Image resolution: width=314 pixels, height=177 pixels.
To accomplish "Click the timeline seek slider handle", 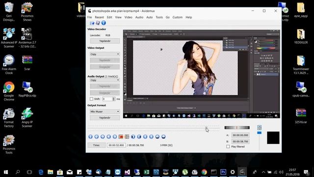I will tap(206, 127).
